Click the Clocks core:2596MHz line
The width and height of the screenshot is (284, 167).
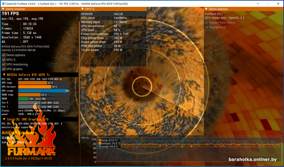pyautogui.click(x=33, y=111)
